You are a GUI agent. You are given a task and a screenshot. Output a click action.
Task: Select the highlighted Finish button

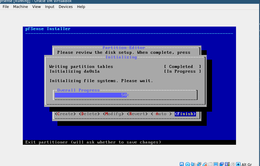point(185,114)
